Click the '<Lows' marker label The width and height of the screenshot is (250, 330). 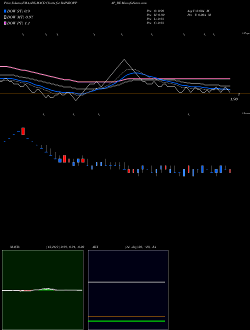pyautogui.click(x=245, y=113)
